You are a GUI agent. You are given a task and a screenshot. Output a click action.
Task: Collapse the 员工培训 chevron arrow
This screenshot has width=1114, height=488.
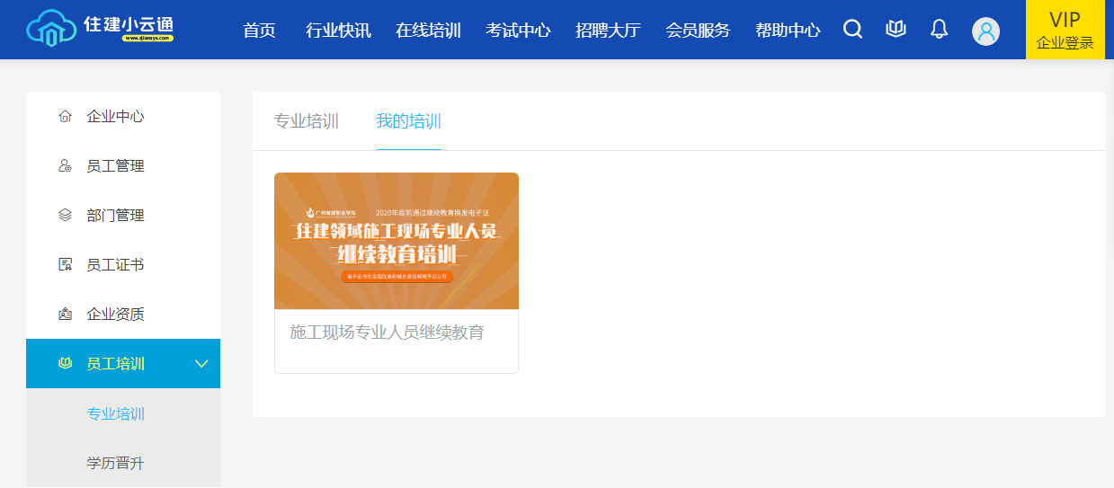coord(201,364)
